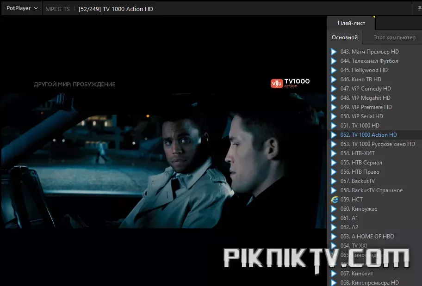Image resolution: width=422 pixels, height=286 pixels.
Task: Open the Этот компьютер tab
Action: pos(394,37)
